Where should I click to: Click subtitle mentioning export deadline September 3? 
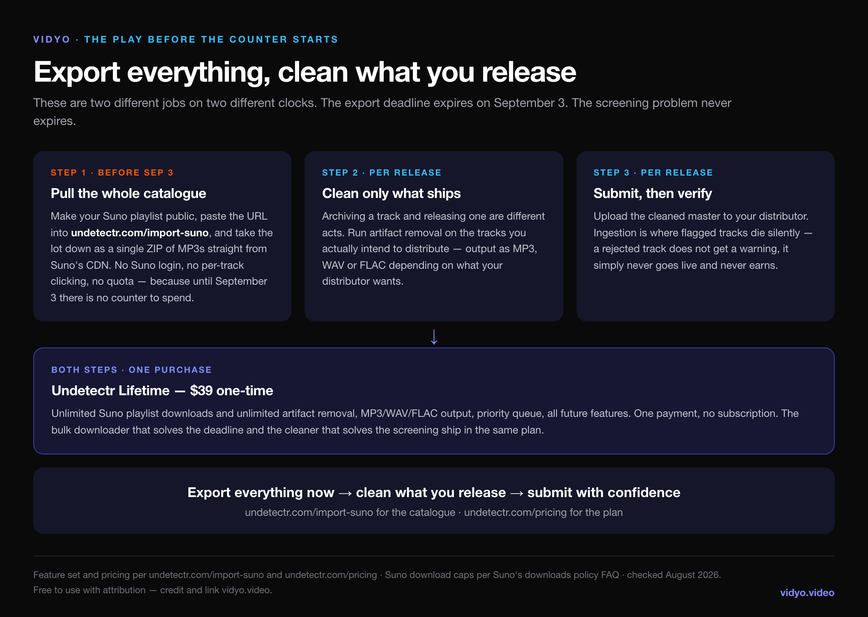point(382,112)
